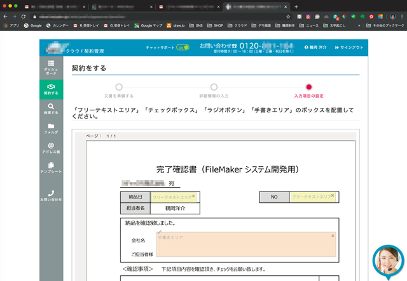This screenshot has height=281, width=407.
Task: Expand the SNS bookmark folder
Action: coord(196,25)
